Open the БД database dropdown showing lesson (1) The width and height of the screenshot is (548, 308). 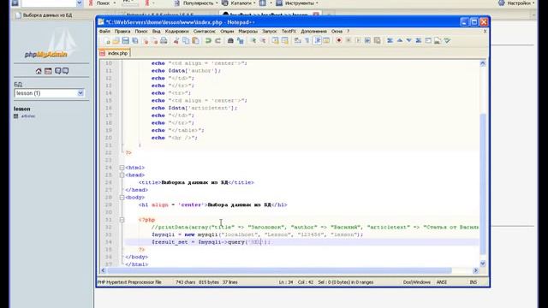pyautogui.click(x=50, y=93)
